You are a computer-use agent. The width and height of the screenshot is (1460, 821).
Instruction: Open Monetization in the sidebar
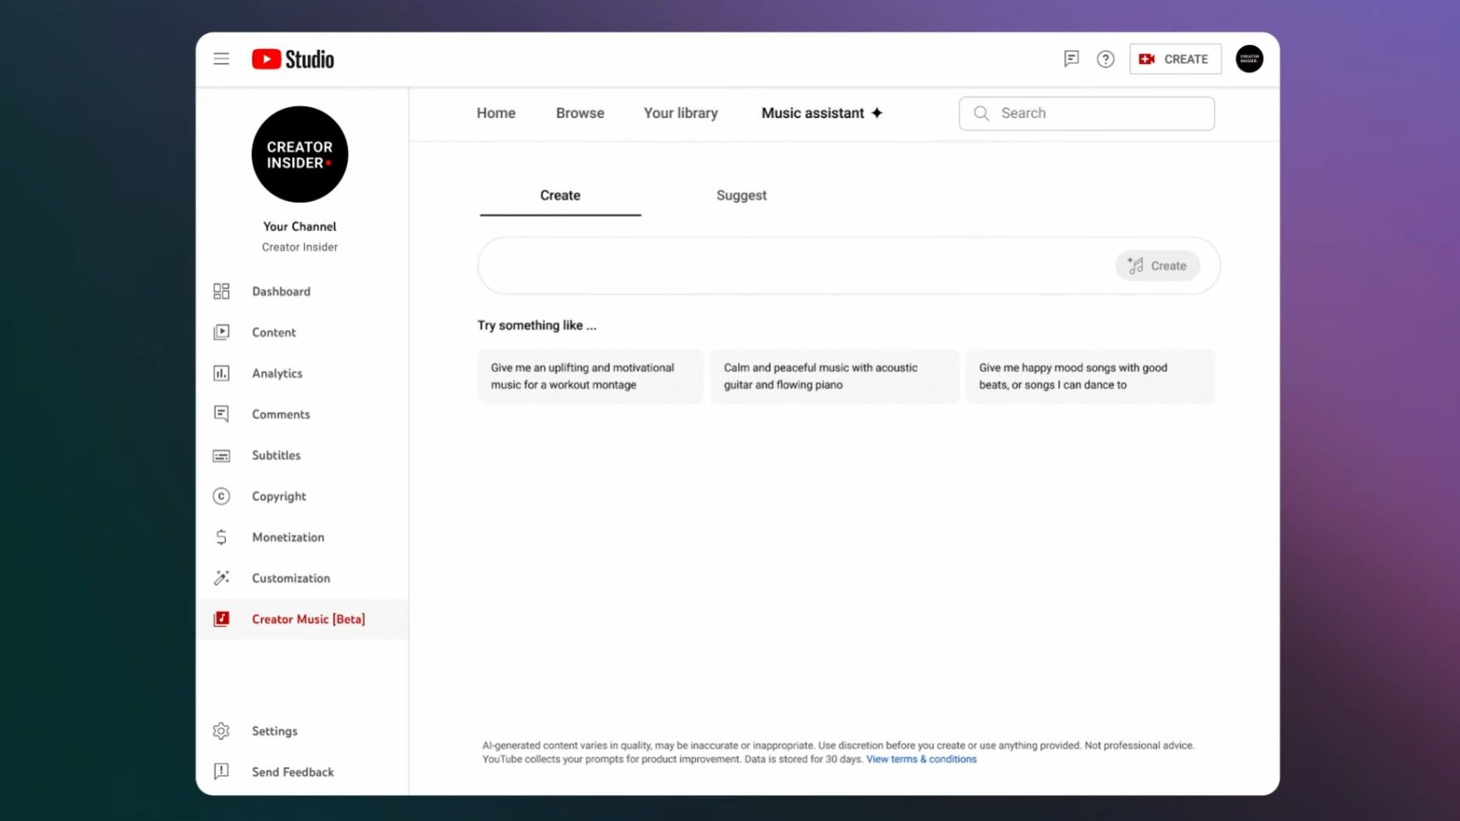click(x=288, y=538)
